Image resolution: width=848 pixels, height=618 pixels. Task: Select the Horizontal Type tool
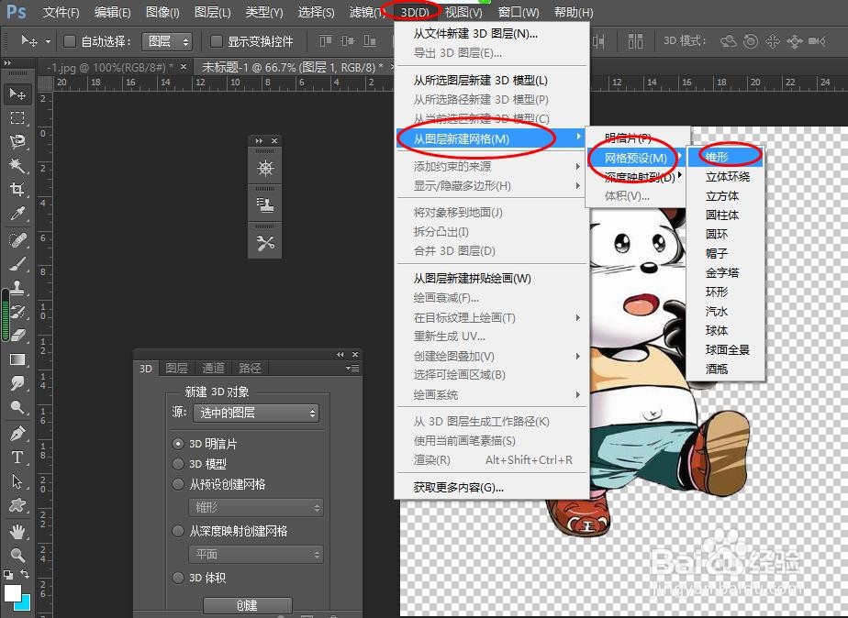click(17, 457)
